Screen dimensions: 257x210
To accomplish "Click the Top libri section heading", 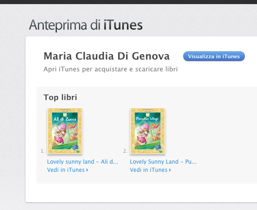I will click(x=60, y=97).
